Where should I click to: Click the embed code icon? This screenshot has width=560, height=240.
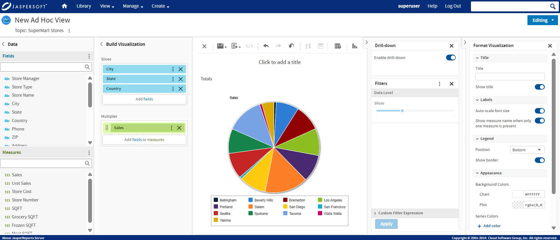point(249,46)
